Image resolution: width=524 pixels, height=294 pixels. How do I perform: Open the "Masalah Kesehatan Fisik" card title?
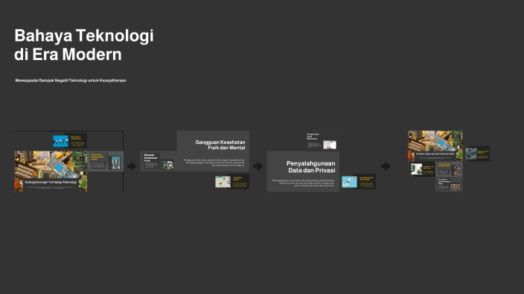click(150, 157)
